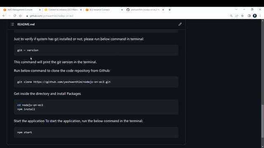Screen dimensions: 264x148
Task: Close the AWS Management Console tab
Action: [x=40, y=10]
